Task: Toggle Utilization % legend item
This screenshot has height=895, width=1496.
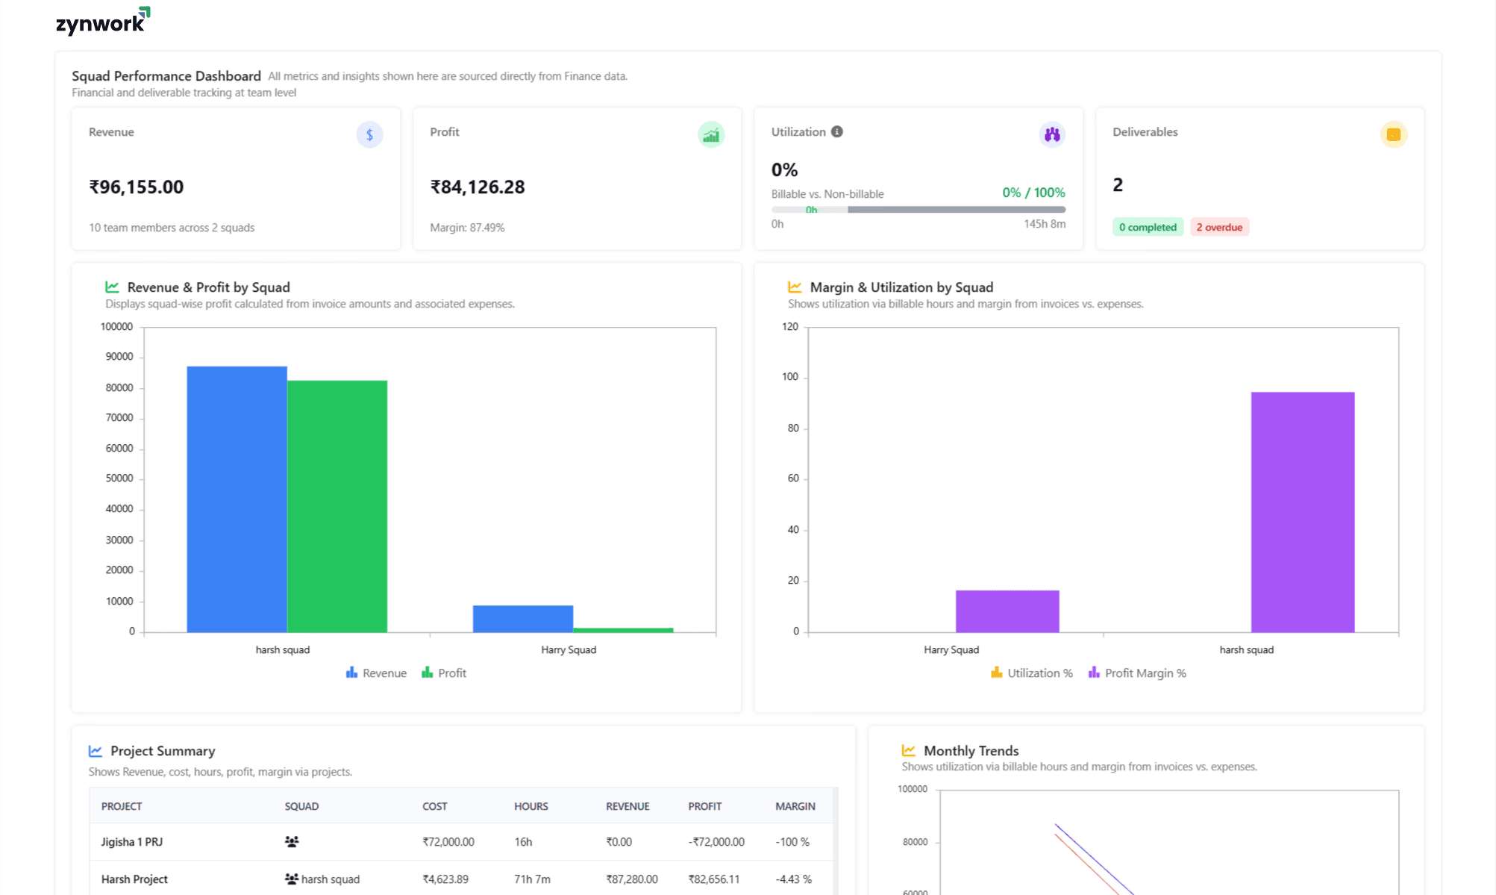Action: click(x=1032, y=673)
